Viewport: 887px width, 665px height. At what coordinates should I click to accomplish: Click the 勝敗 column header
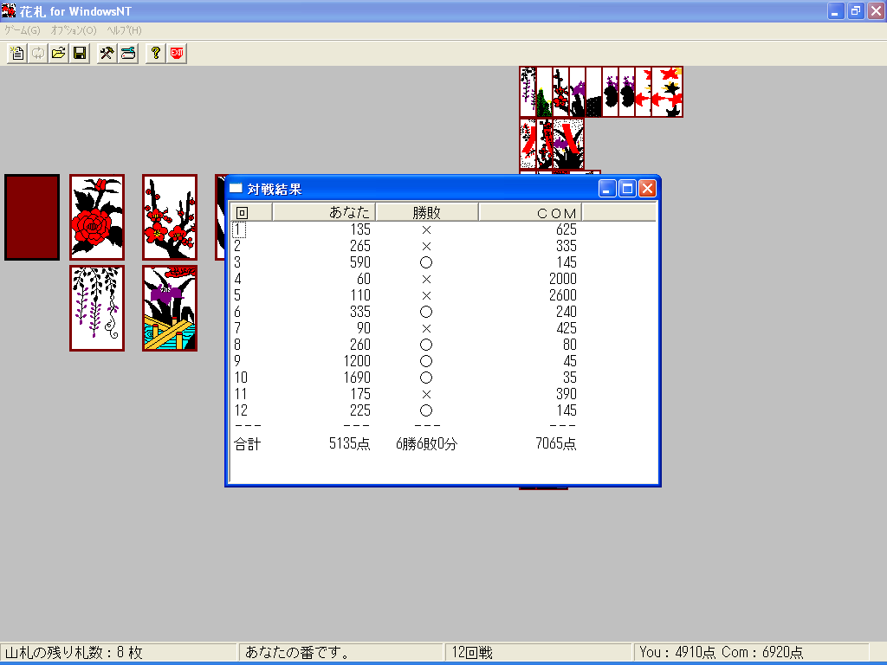tap(427, 212)
